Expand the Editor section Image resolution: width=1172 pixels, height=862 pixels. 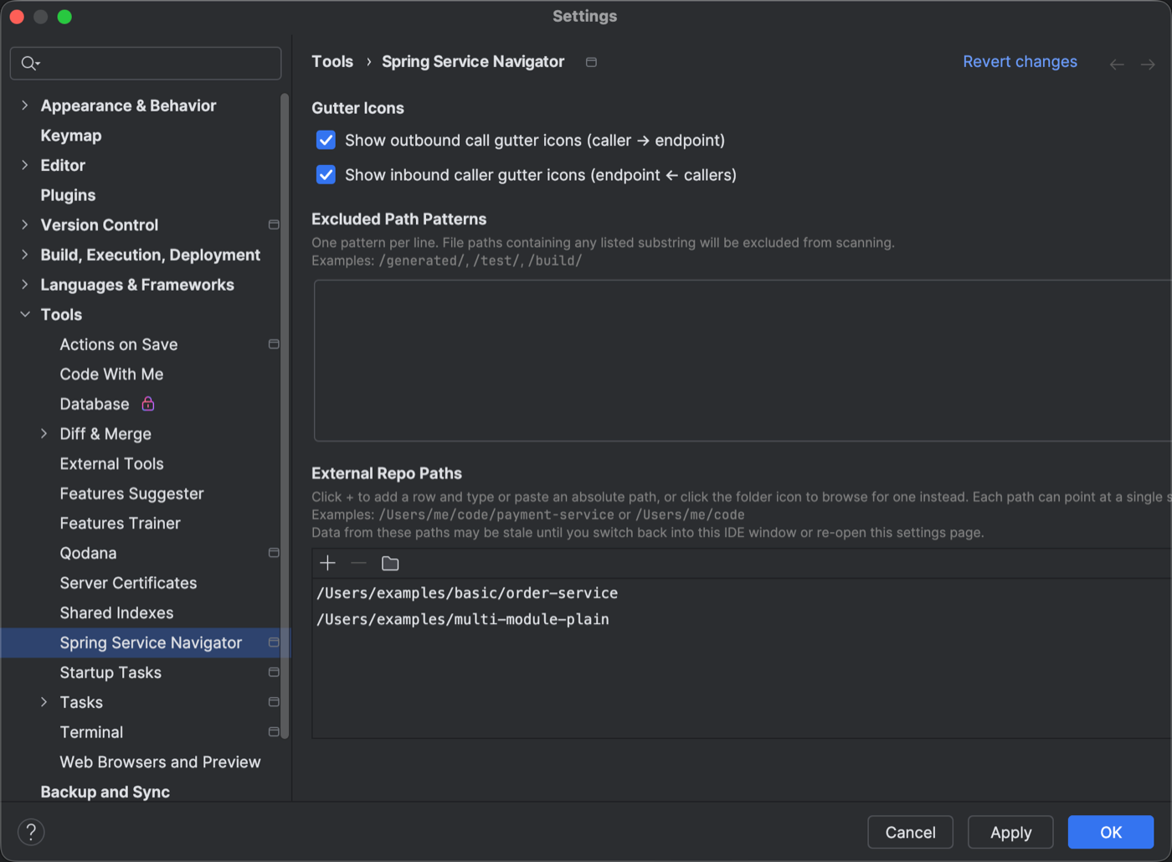click(24, 165)
